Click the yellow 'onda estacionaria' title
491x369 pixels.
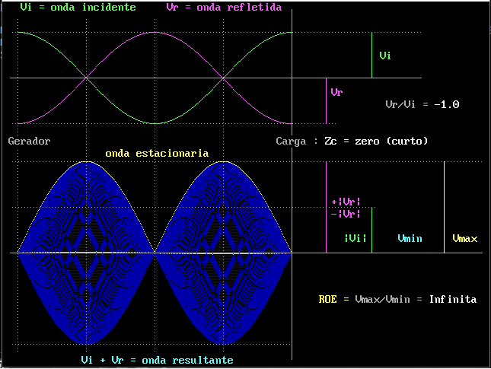point(157,153)
